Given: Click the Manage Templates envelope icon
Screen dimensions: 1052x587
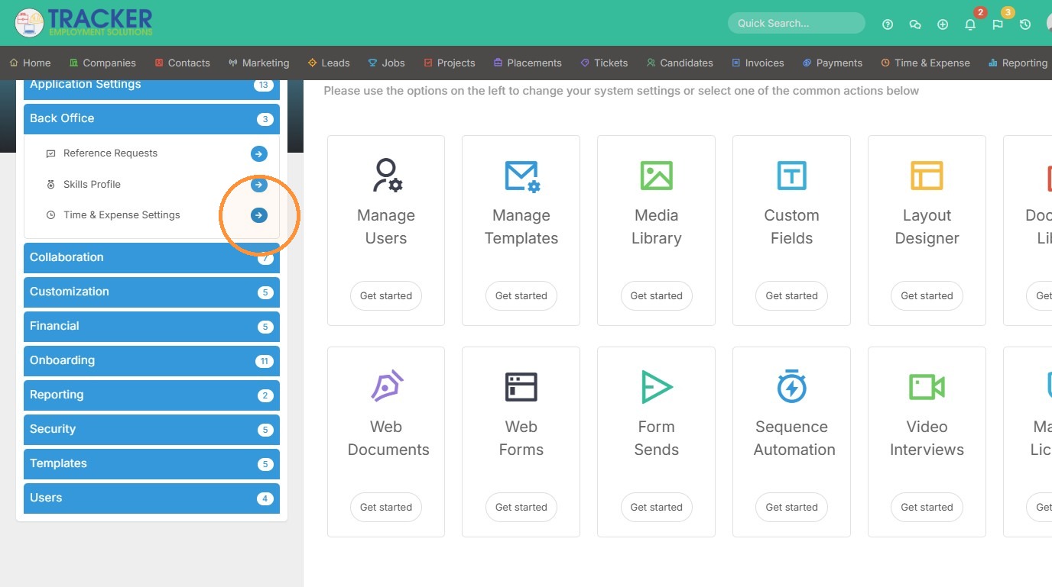Looking at the screenshot, I should [521, 176].
